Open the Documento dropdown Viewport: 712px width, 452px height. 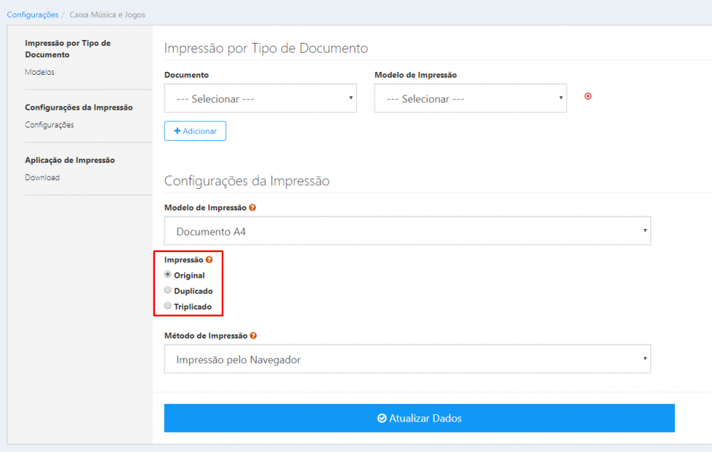260,99
